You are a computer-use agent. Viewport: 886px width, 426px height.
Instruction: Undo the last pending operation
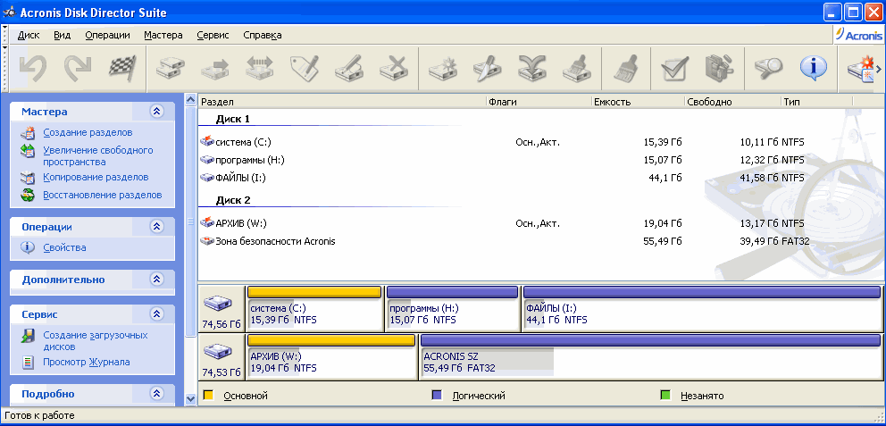(x=33, y=69)
